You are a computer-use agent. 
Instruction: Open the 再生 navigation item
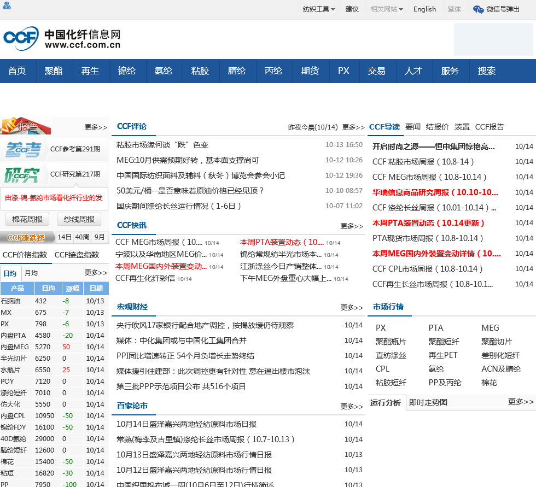pos(90,71)
